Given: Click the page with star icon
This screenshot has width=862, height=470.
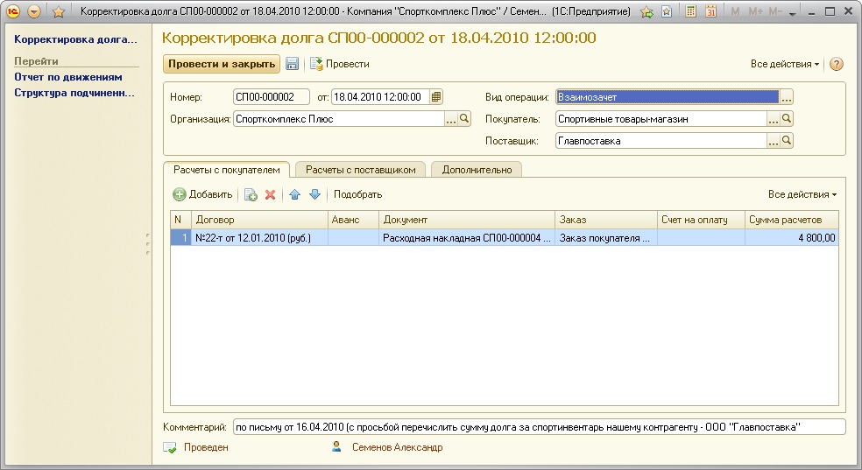Looking at the screenshot, I should 667,11.
